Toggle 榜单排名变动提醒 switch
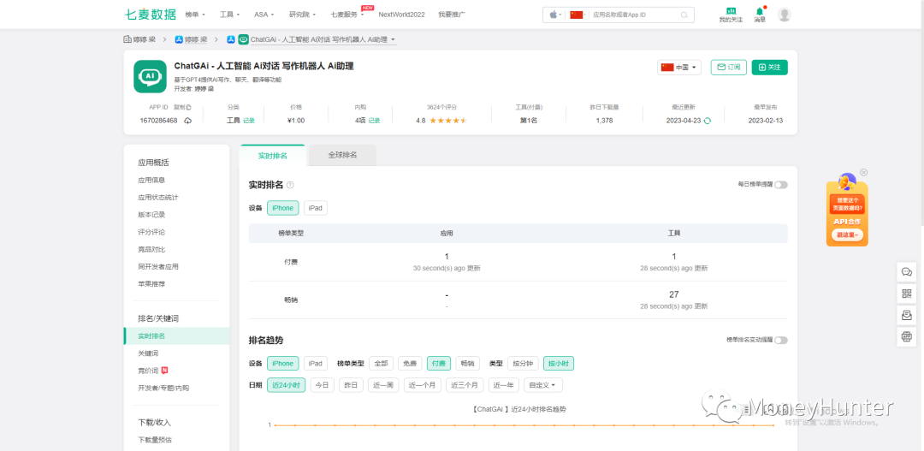 pos(781,340)
